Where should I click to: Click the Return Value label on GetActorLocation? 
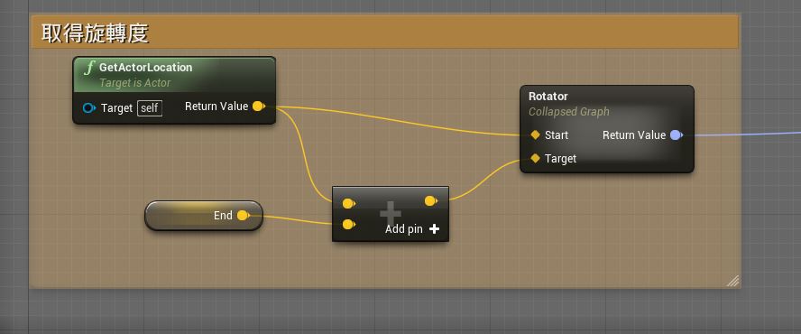tap(216, 107)
